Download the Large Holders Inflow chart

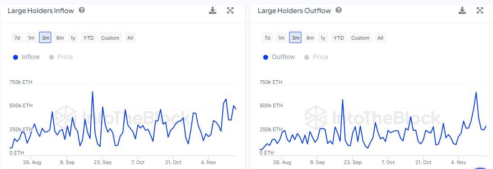213,10
